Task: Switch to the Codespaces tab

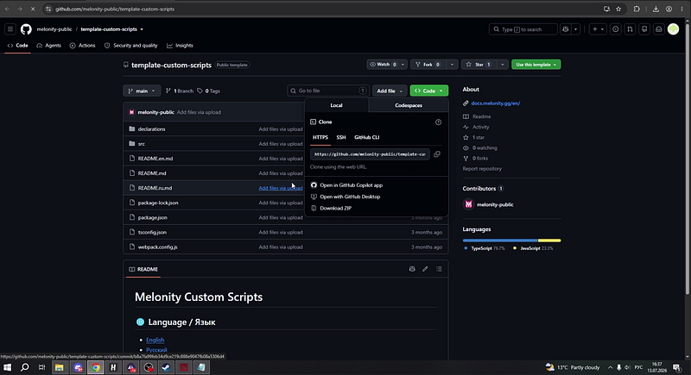Action: click(x=409, y=105)
